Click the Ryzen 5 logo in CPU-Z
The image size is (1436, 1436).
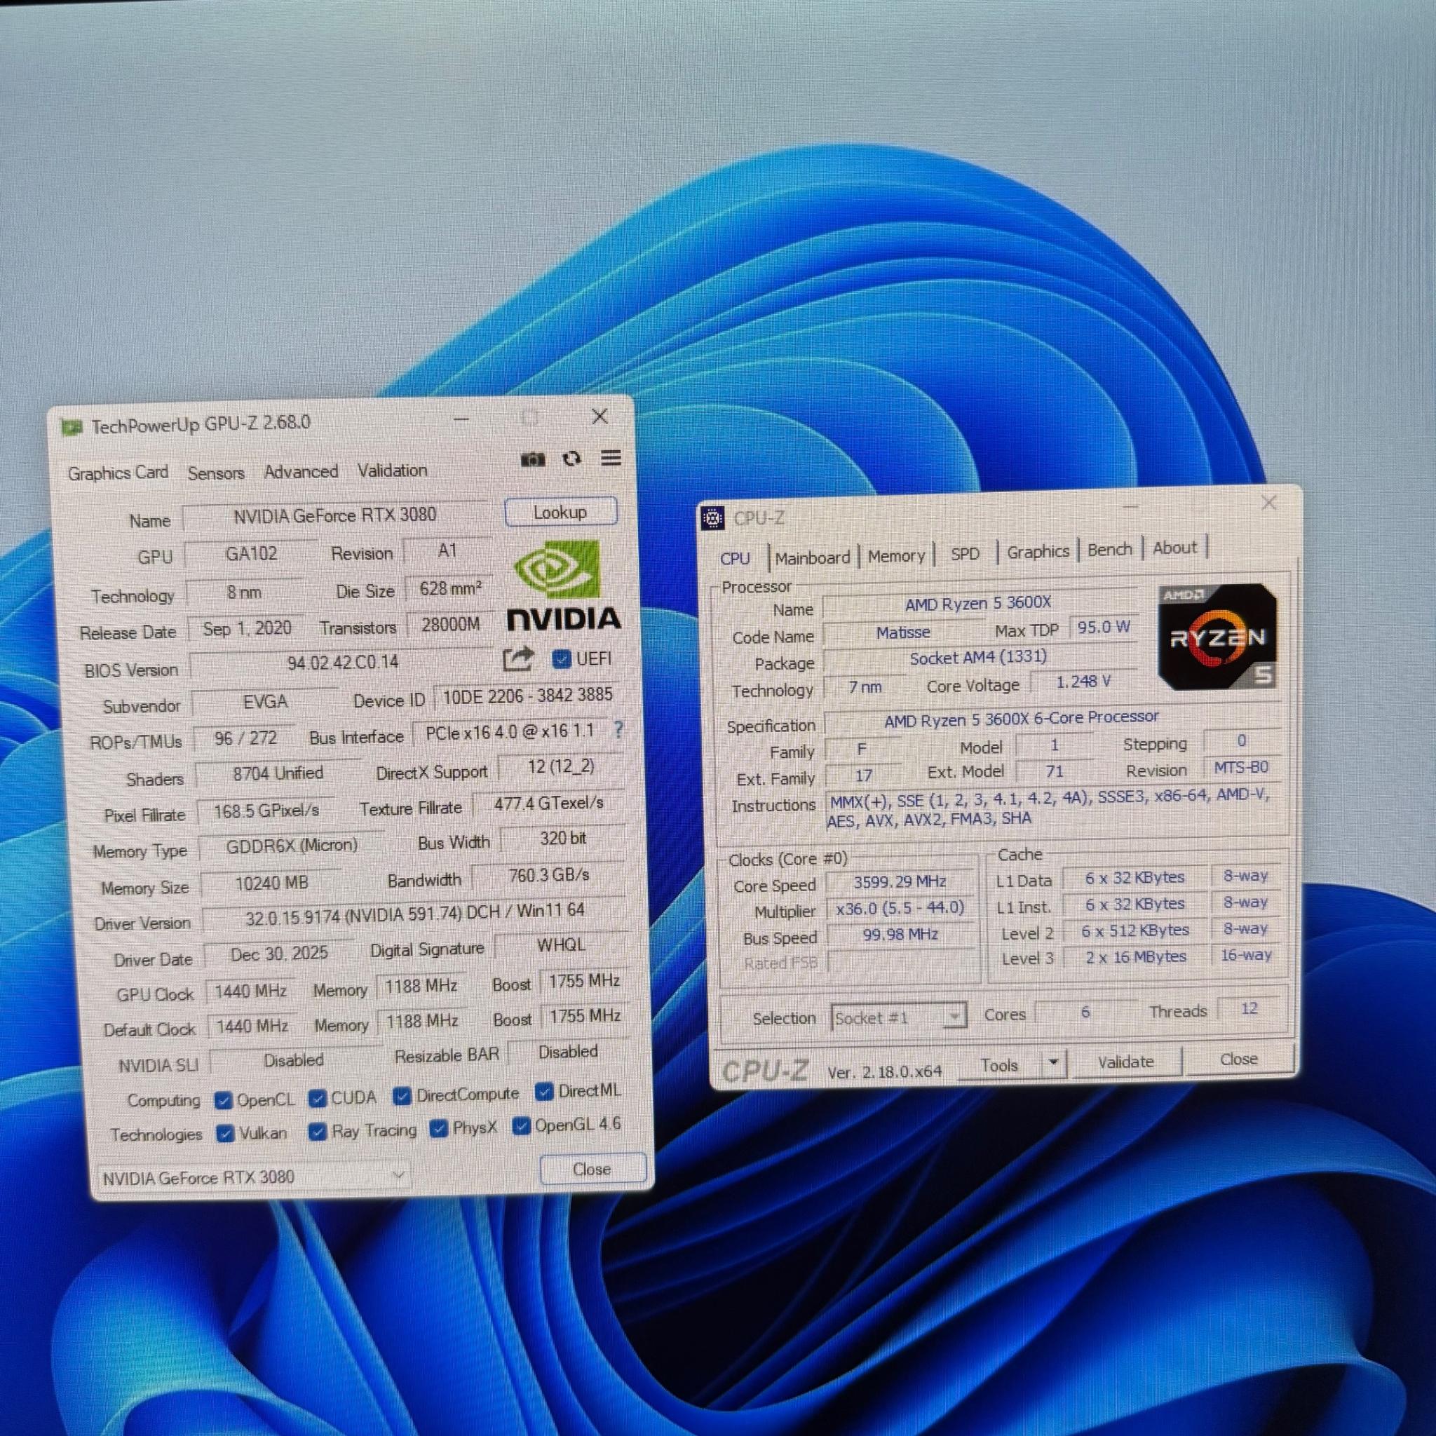[x=1217, y=637]
